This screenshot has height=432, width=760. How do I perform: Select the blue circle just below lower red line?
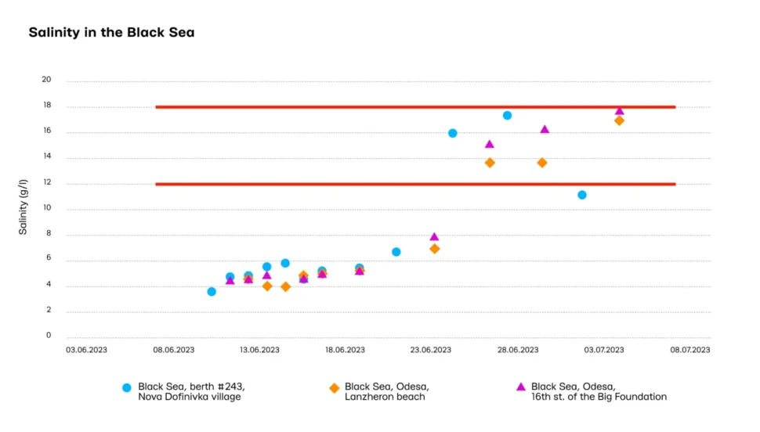point(582,195)
